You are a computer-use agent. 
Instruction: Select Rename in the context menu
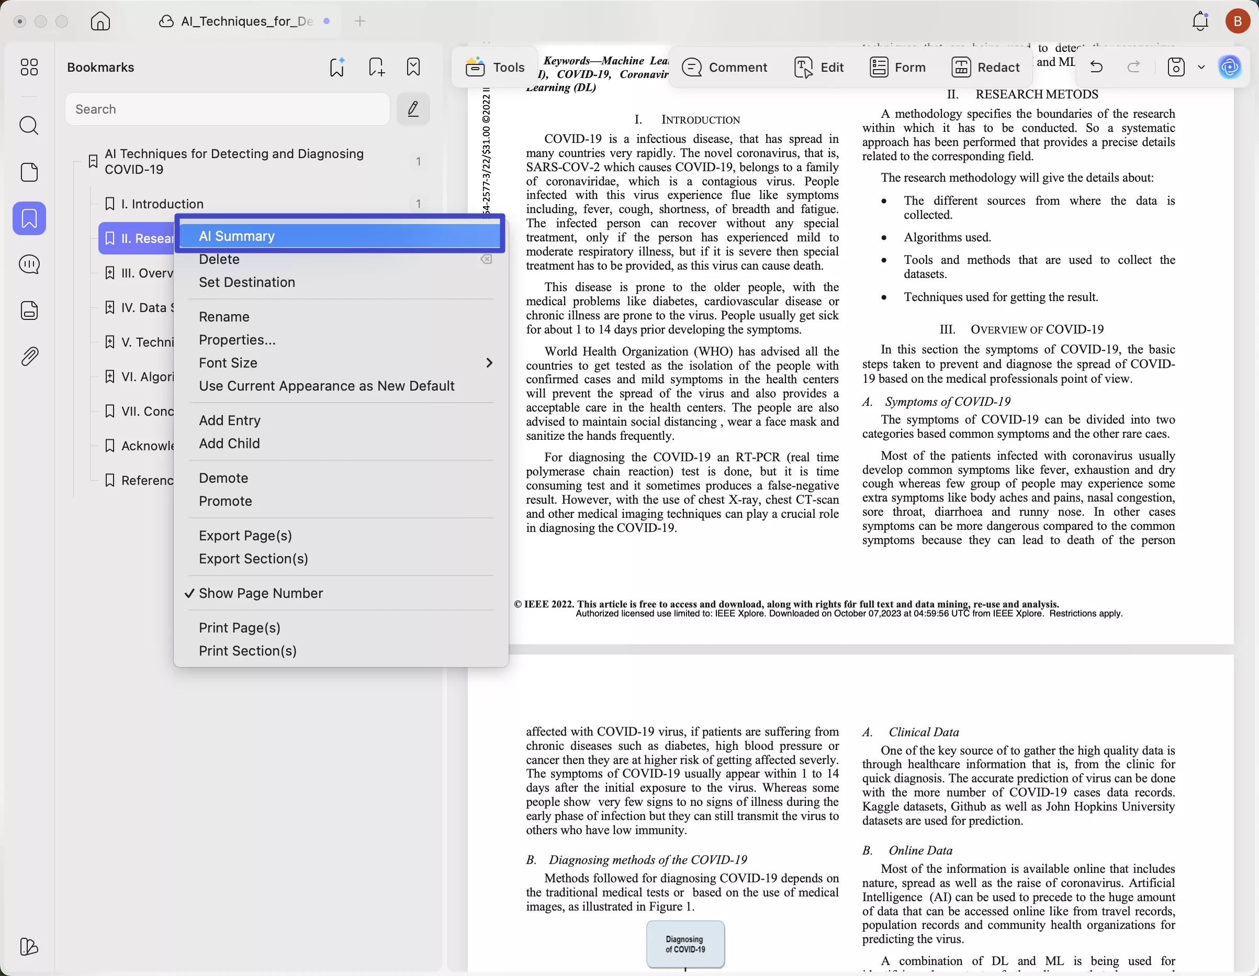[224, 316]
